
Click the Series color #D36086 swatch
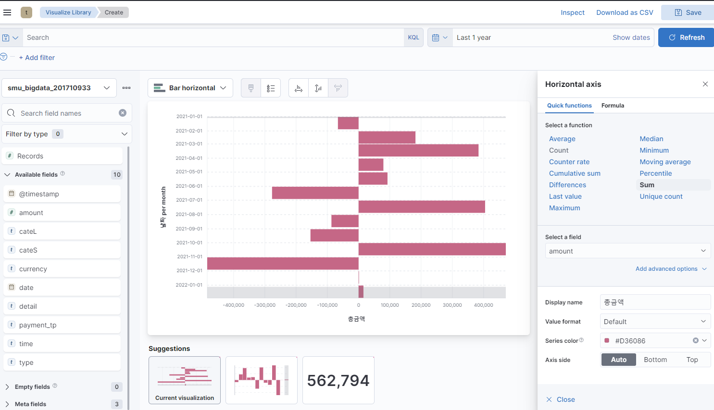coord(607,340)
